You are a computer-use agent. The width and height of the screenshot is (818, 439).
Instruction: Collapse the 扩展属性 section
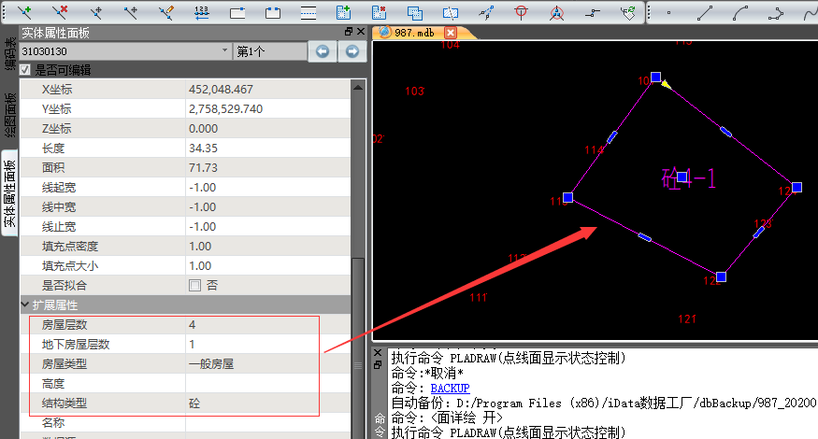pyautogui.click(x=24, y=304)
